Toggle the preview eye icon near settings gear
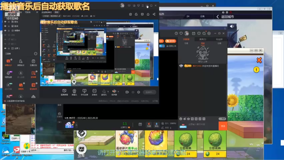Viewport: 284px width, 160px height. click(x=133, y=92)
